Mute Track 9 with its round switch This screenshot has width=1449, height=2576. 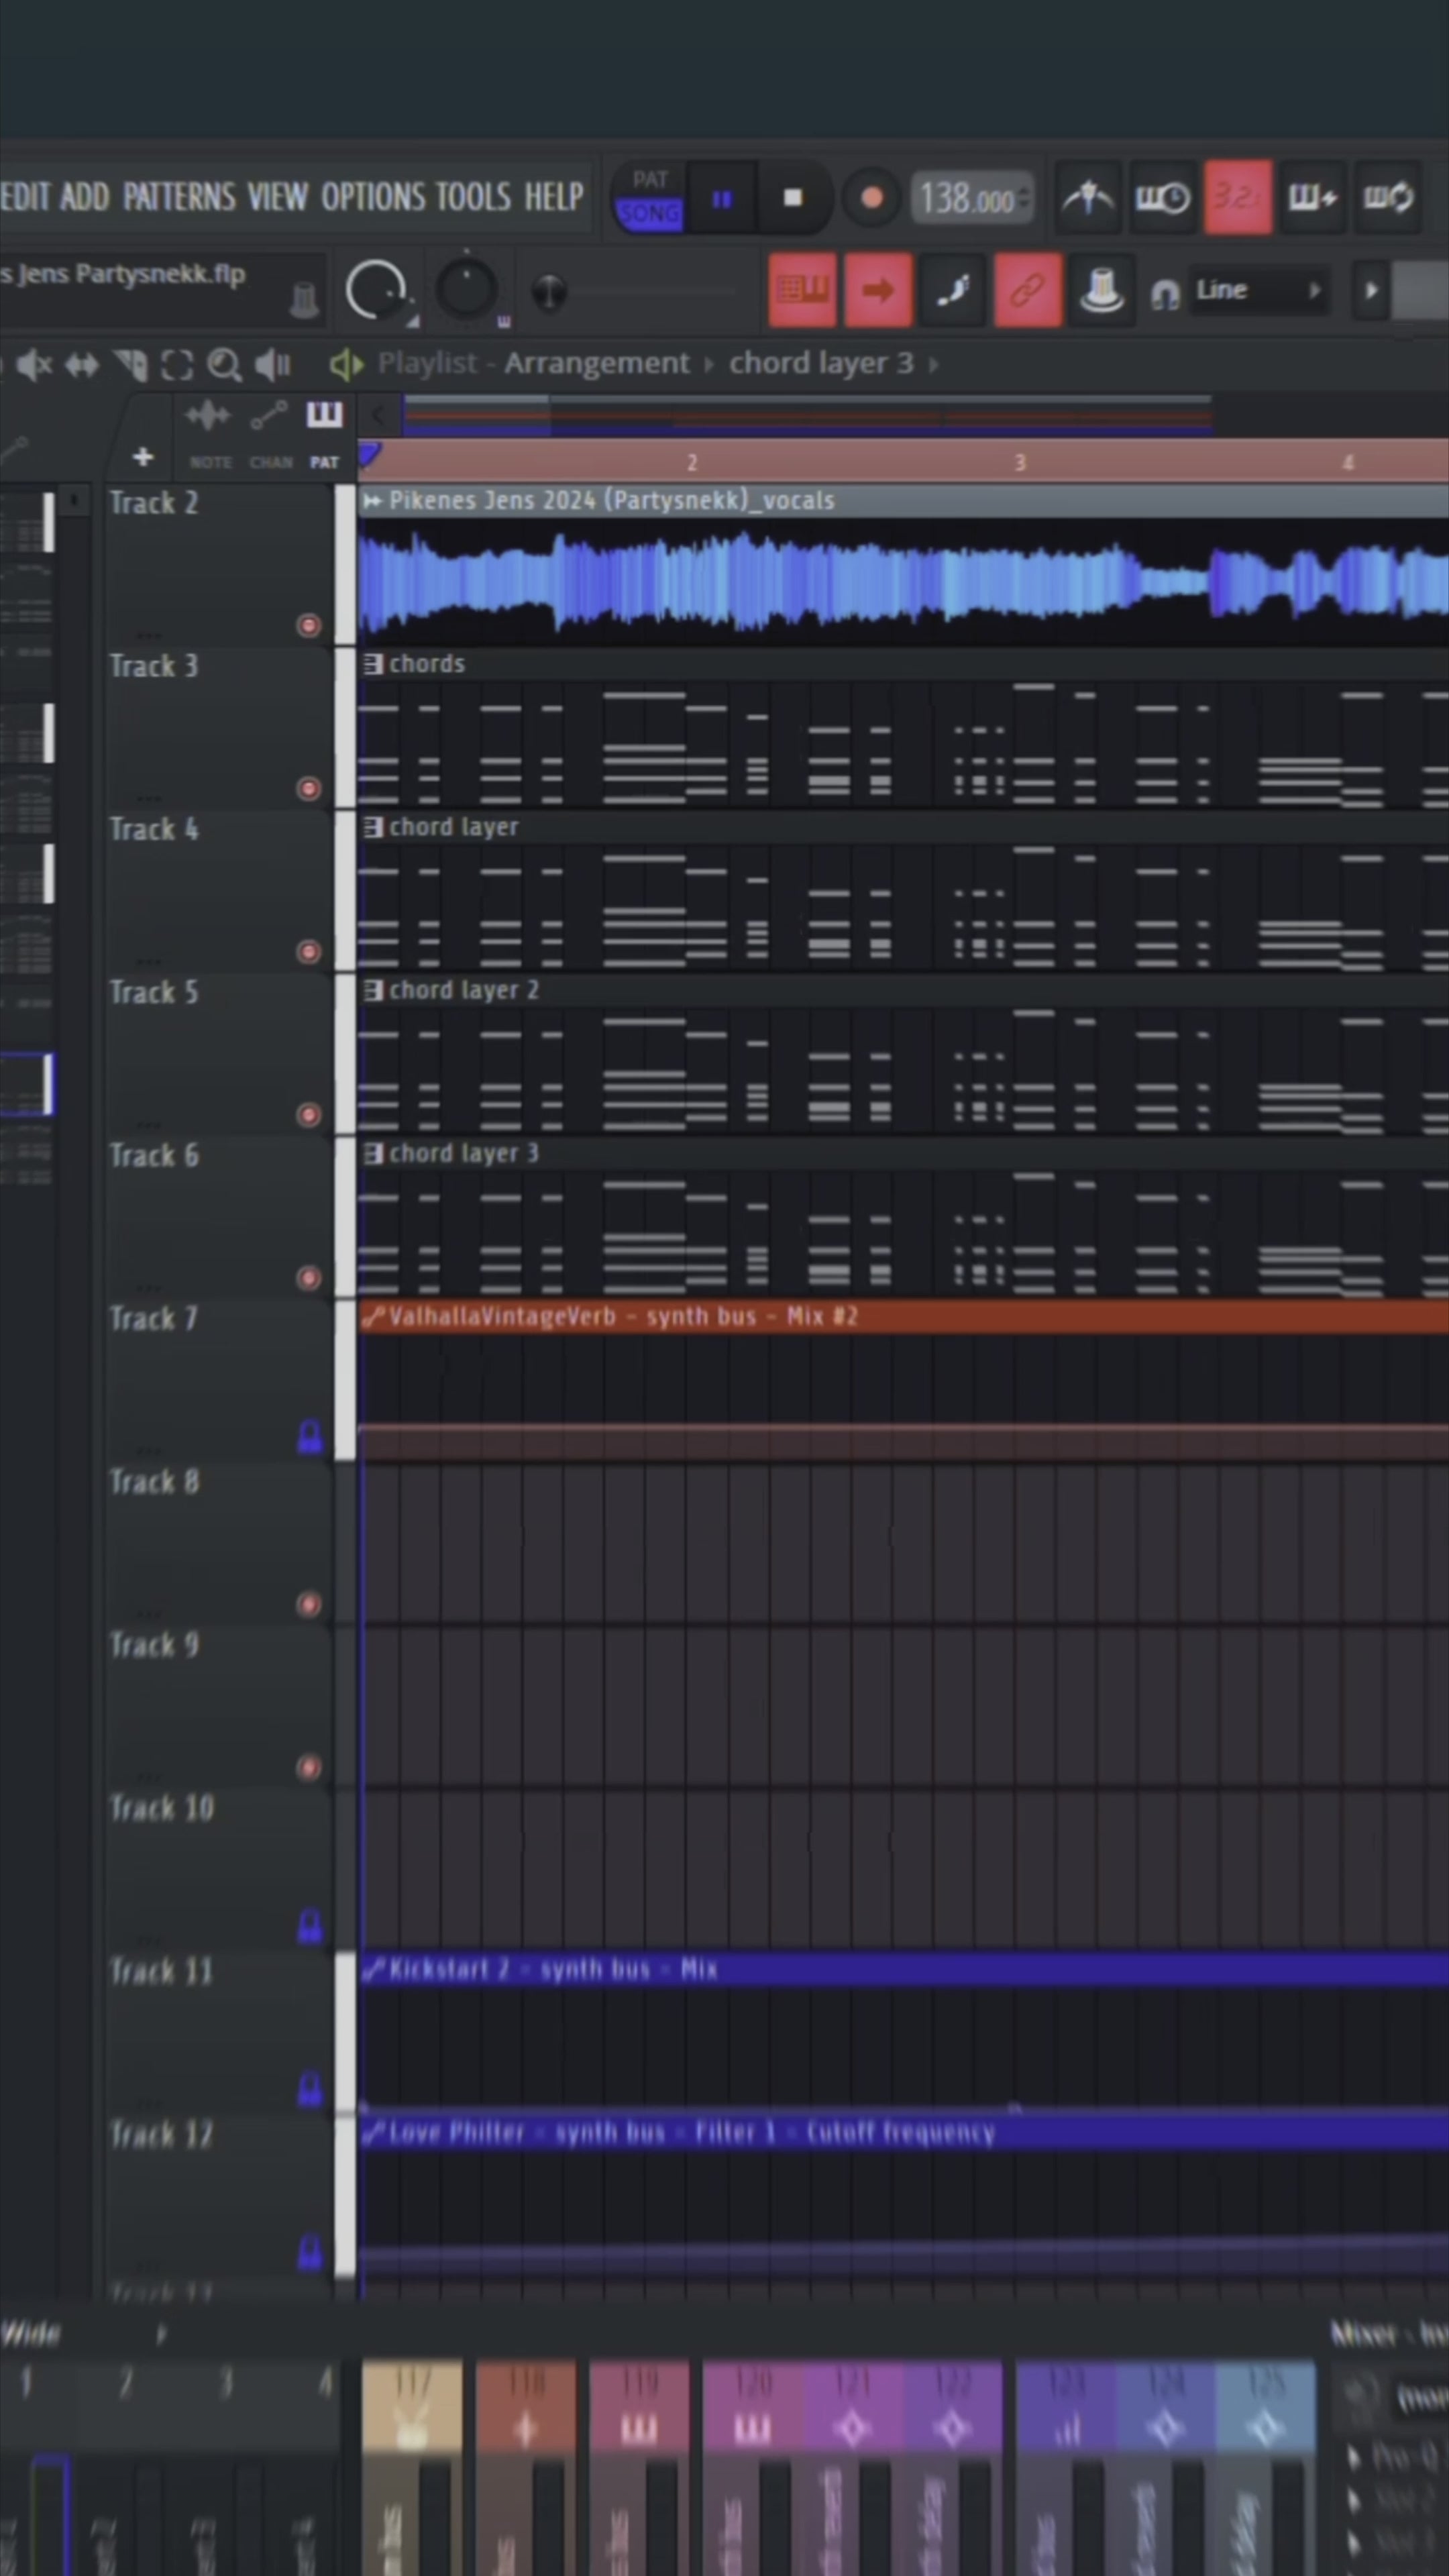pyautogui.click(x=309, y=1767)
